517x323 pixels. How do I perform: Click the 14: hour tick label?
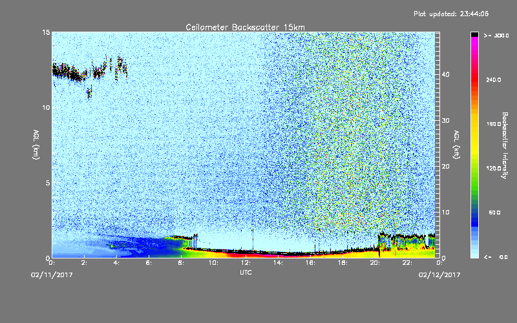pyautogui.click(x=278, y=263)
